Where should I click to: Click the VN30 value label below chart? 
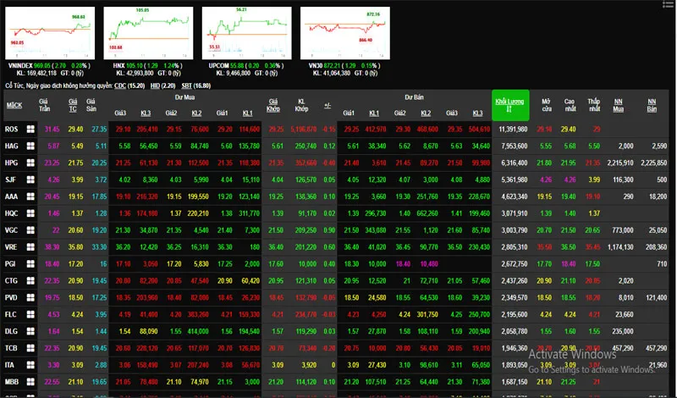(344, 66)
